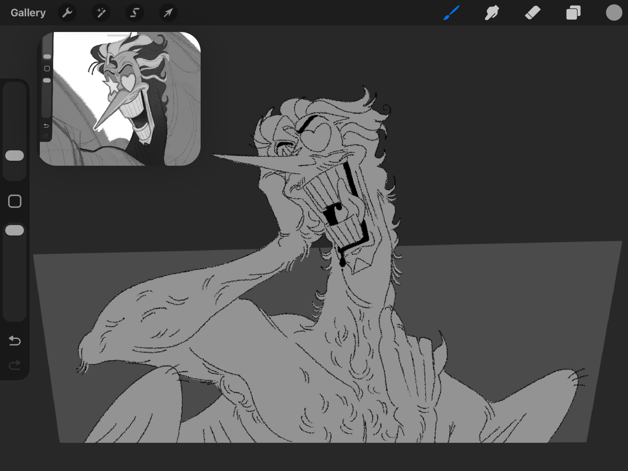Screen dimensions: 628x471
Task: Undo the last stroke
Action: click(15, 341)
